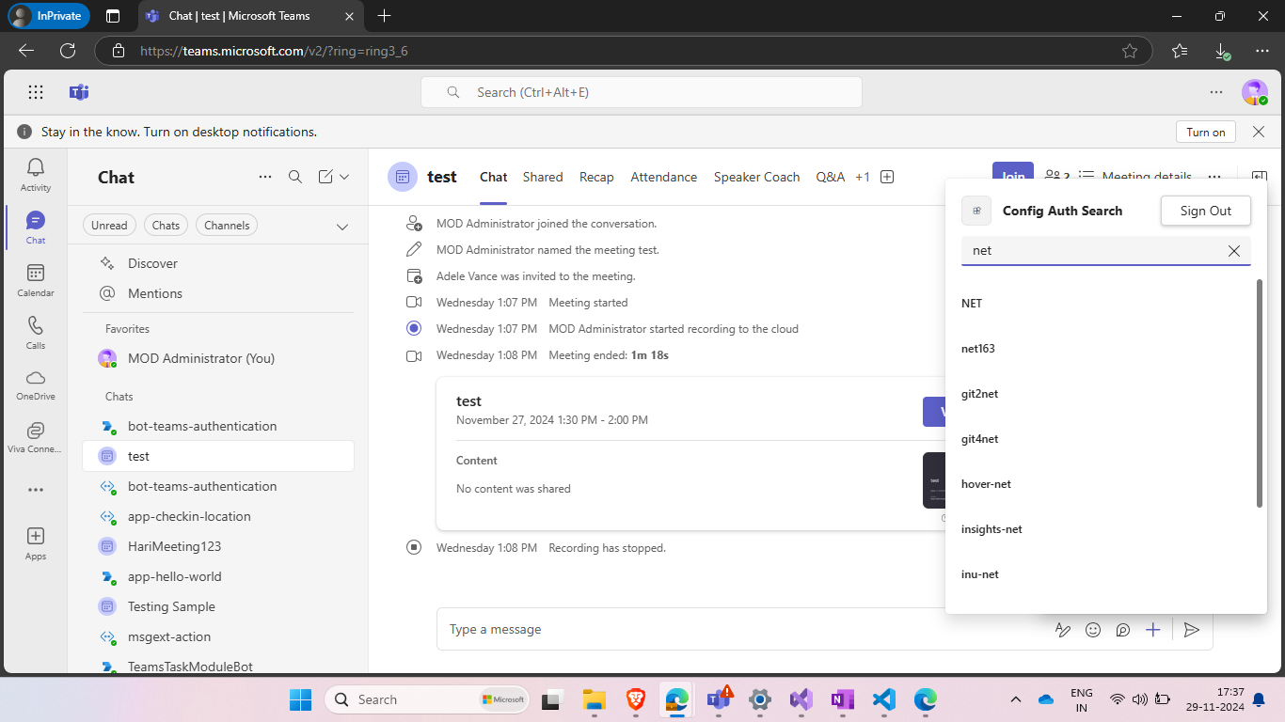Clear the 'net' search query

[x=1234, y=251]
